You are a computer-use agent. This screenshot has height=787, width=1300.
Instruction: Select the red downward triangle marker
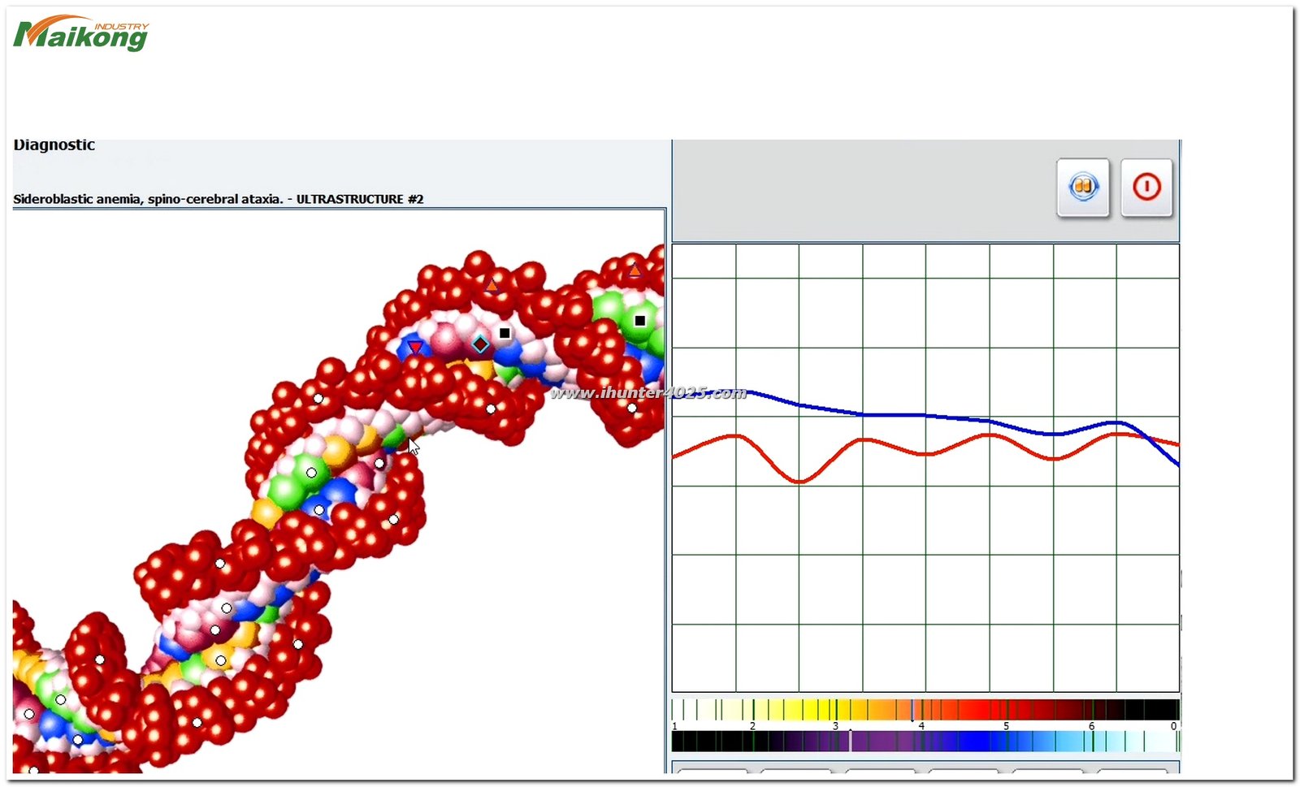415,348
